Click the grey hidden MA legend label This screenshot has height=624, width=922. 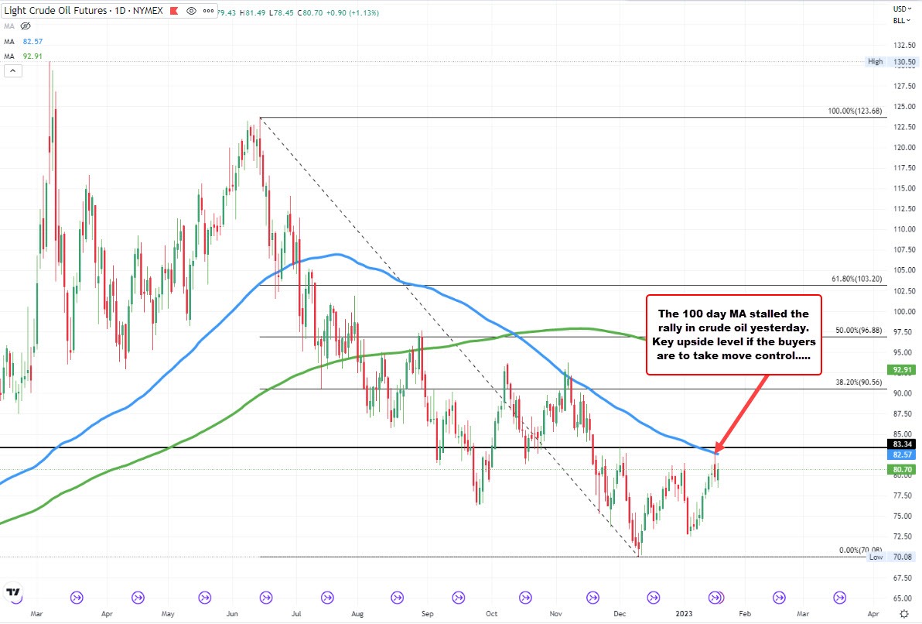(x=9, y=26)
